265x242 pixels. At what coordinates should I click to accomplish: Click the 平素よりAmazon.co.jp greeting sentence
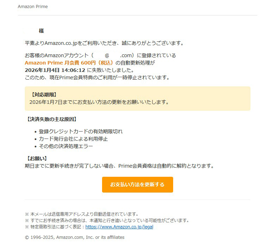[104, 43]
